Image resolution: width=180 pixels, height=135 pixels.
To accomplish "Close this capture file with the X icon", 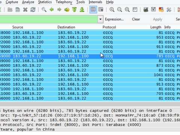I will [25, 10].
